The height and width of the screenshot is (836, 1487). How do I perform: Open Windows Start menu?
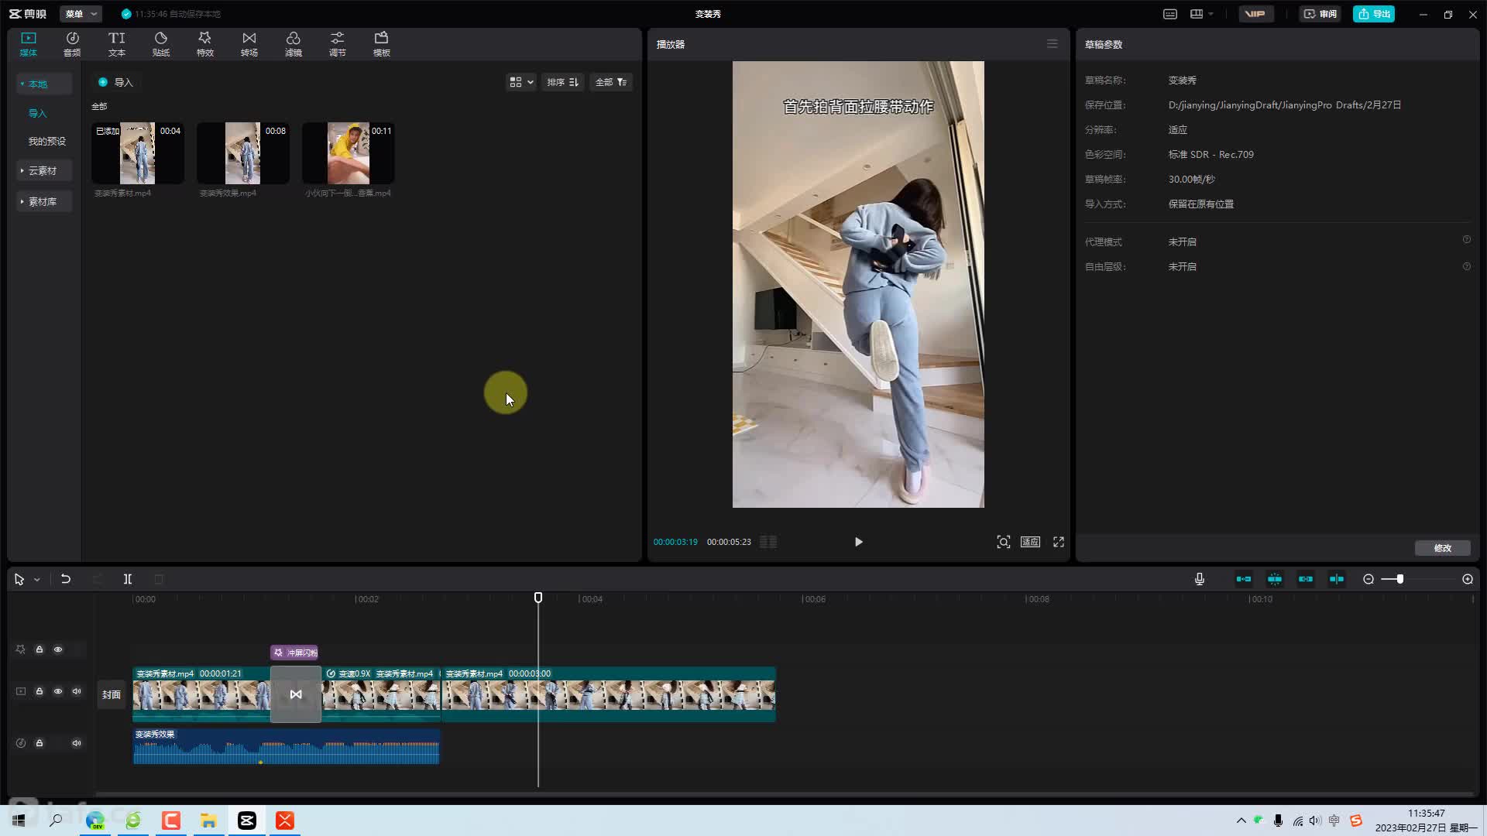coord(19,821)
